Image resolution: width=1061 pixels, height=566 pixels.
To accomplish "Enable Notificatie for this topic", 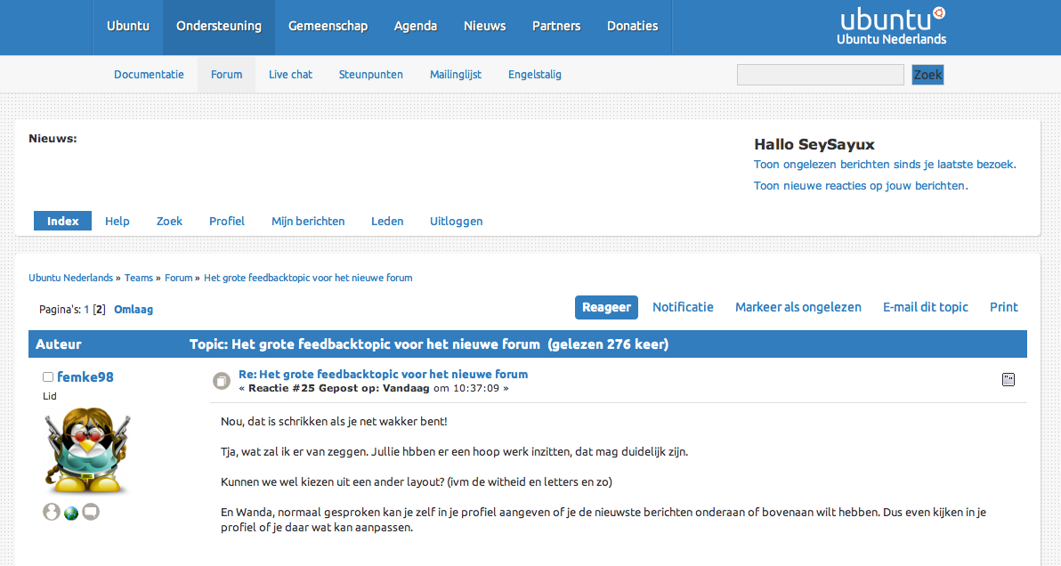I will click(x=683, y=307).
